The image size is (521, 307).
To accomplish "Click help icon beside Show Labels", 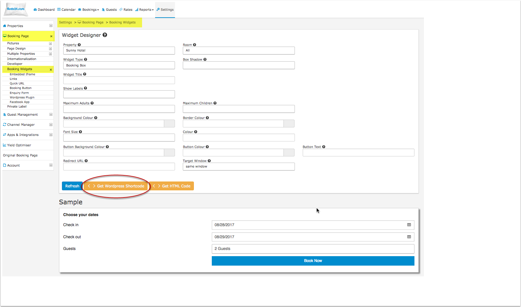I will tap(86, 88).
